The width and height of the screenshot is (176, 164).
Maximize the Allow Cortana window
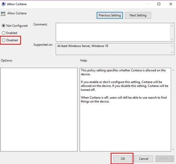point(159,4)
